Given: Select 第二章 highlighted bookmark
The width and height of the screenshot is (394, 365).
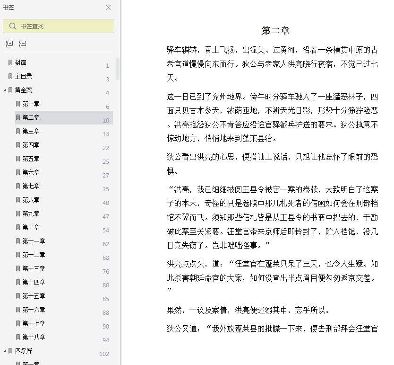Looking at the screenshot, I should [64, 117].
